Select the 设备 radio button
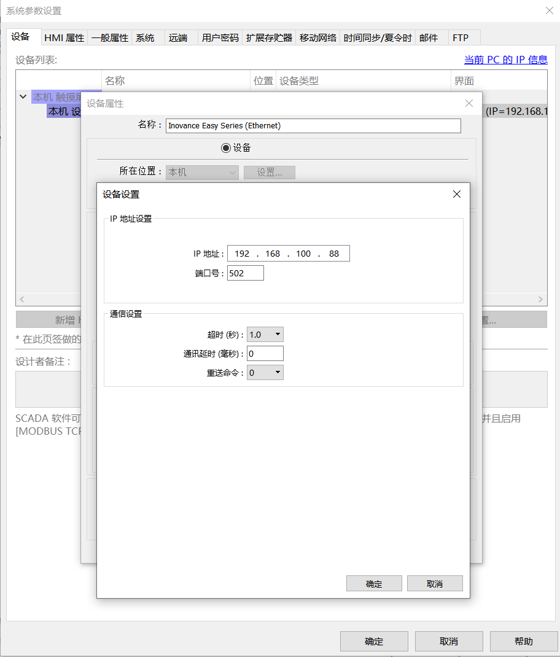Screen dimensions: 560x657 (x=226, y=148)
